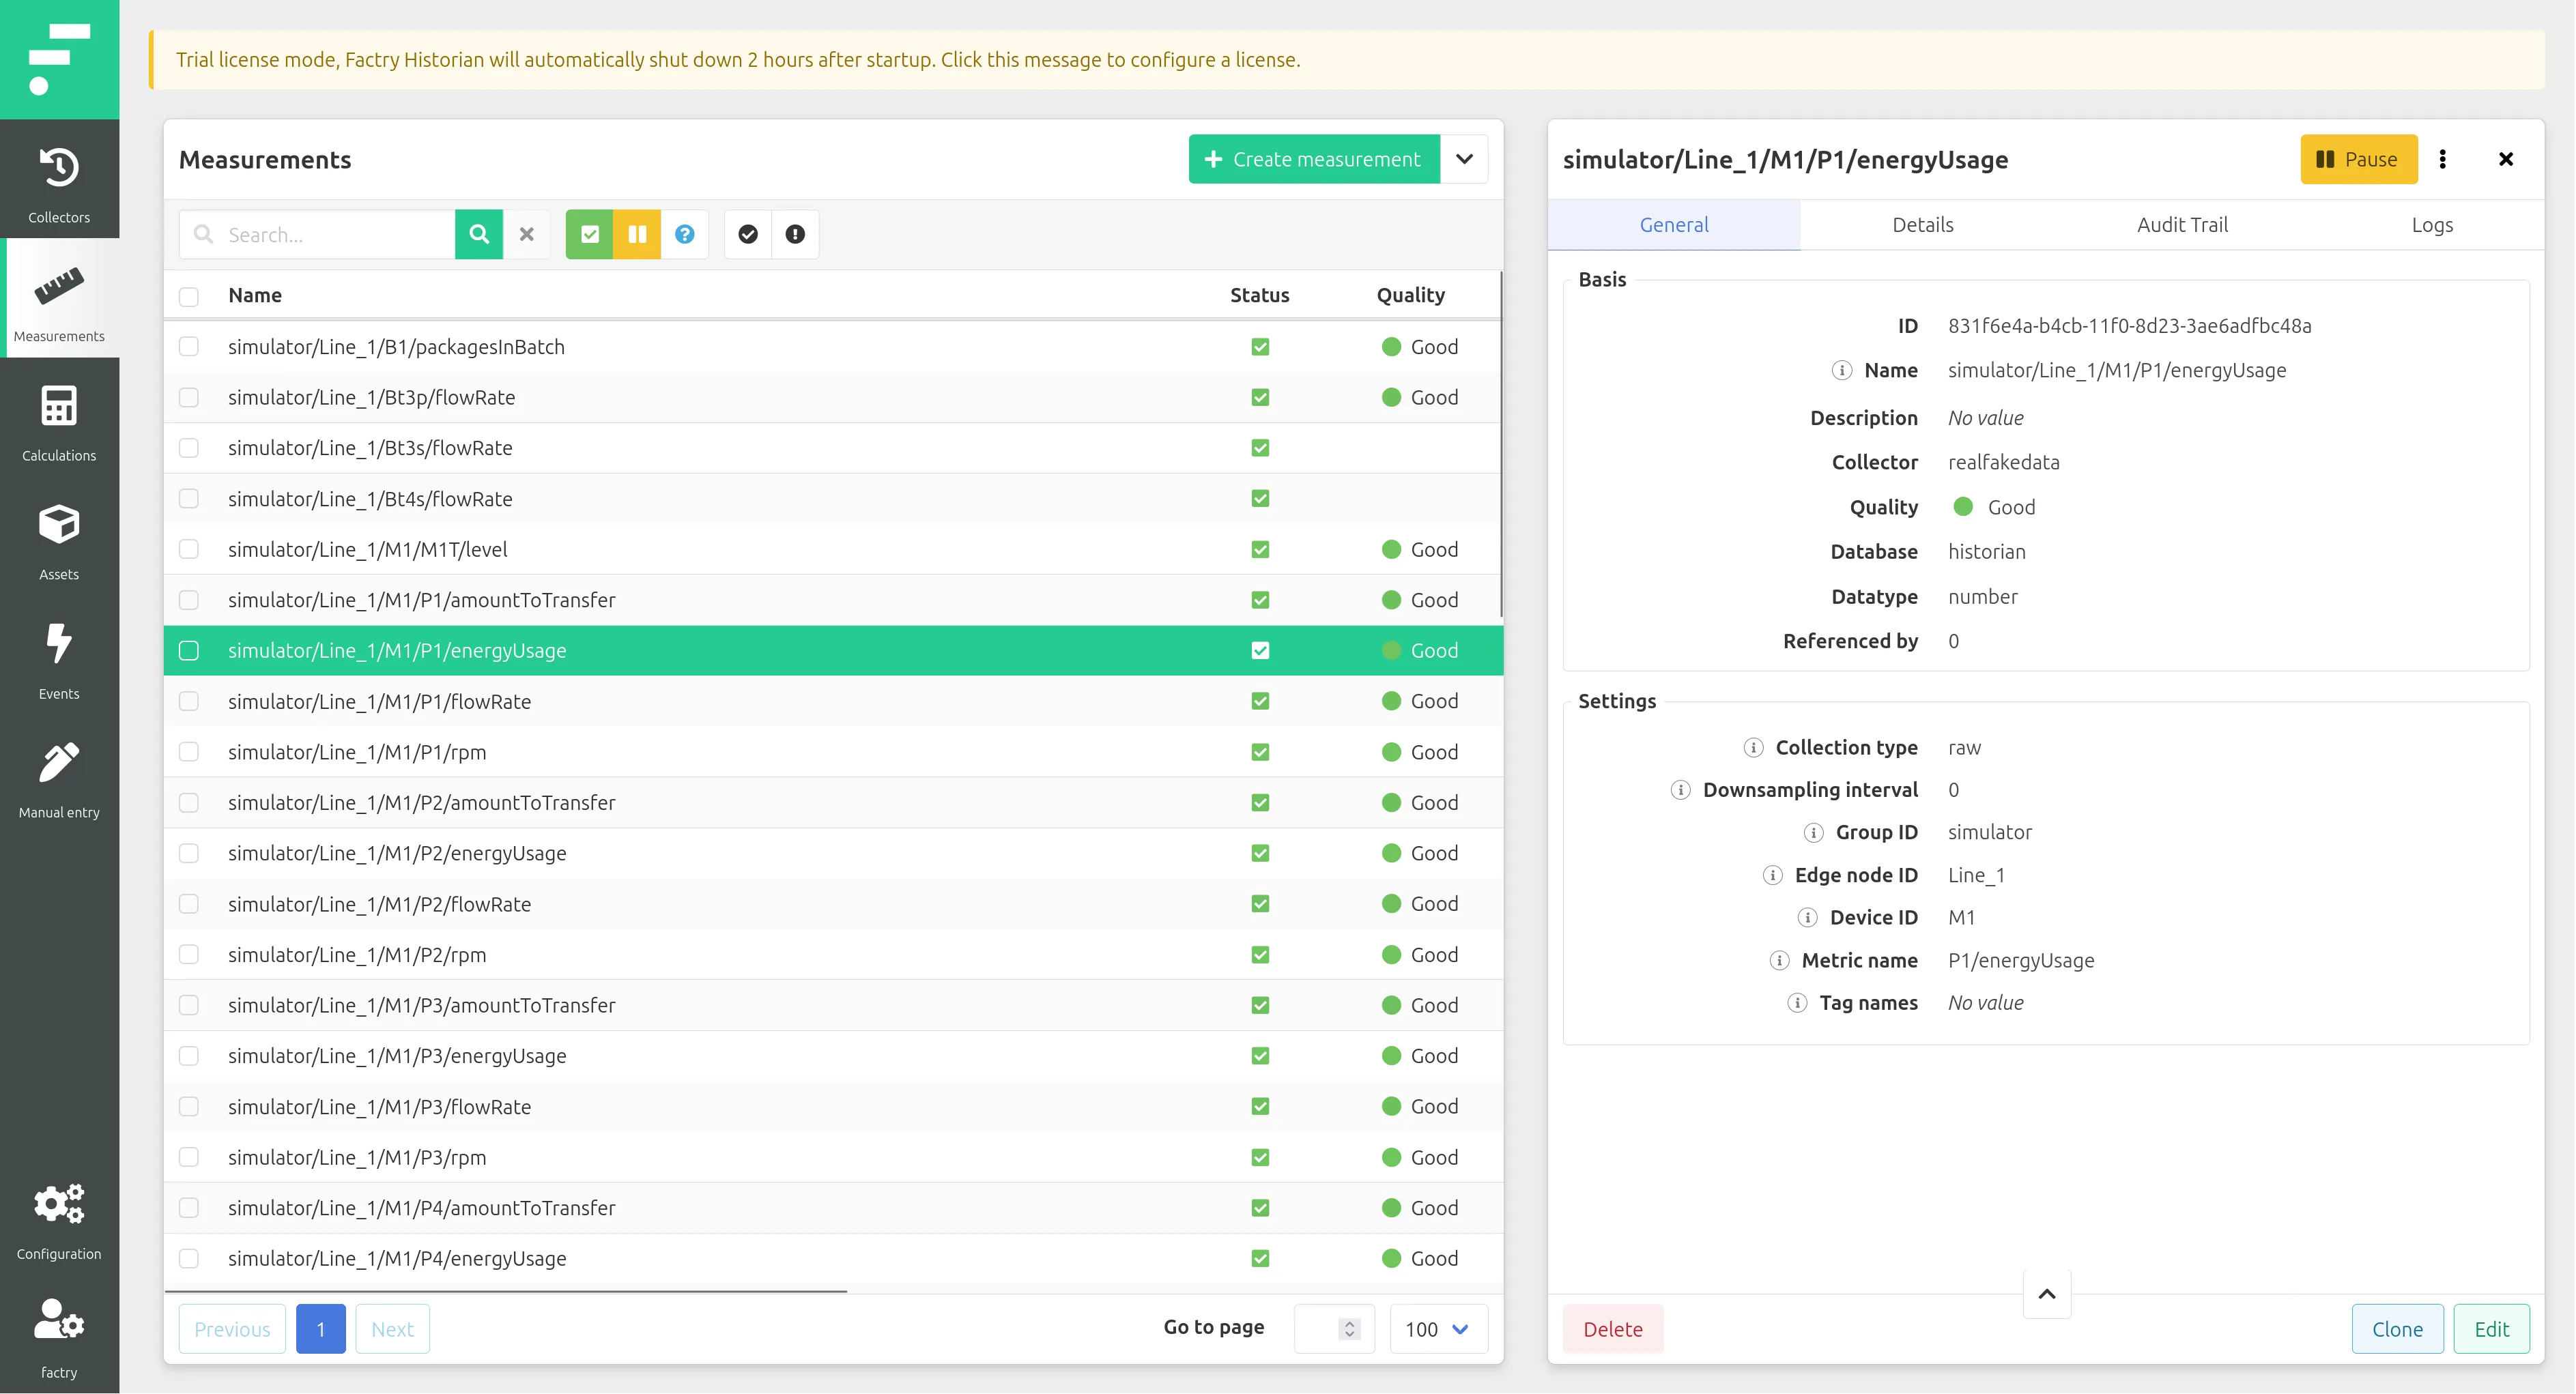Go to Assets in the sidebar
The image size is (2576, 1394).
[59, 537]
